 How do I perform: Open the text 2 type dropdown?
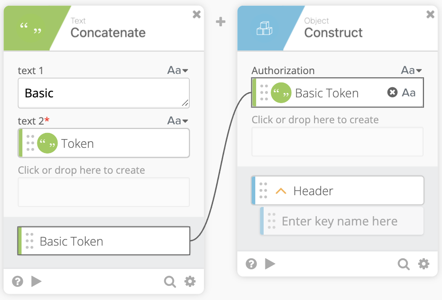coord(178,121)
